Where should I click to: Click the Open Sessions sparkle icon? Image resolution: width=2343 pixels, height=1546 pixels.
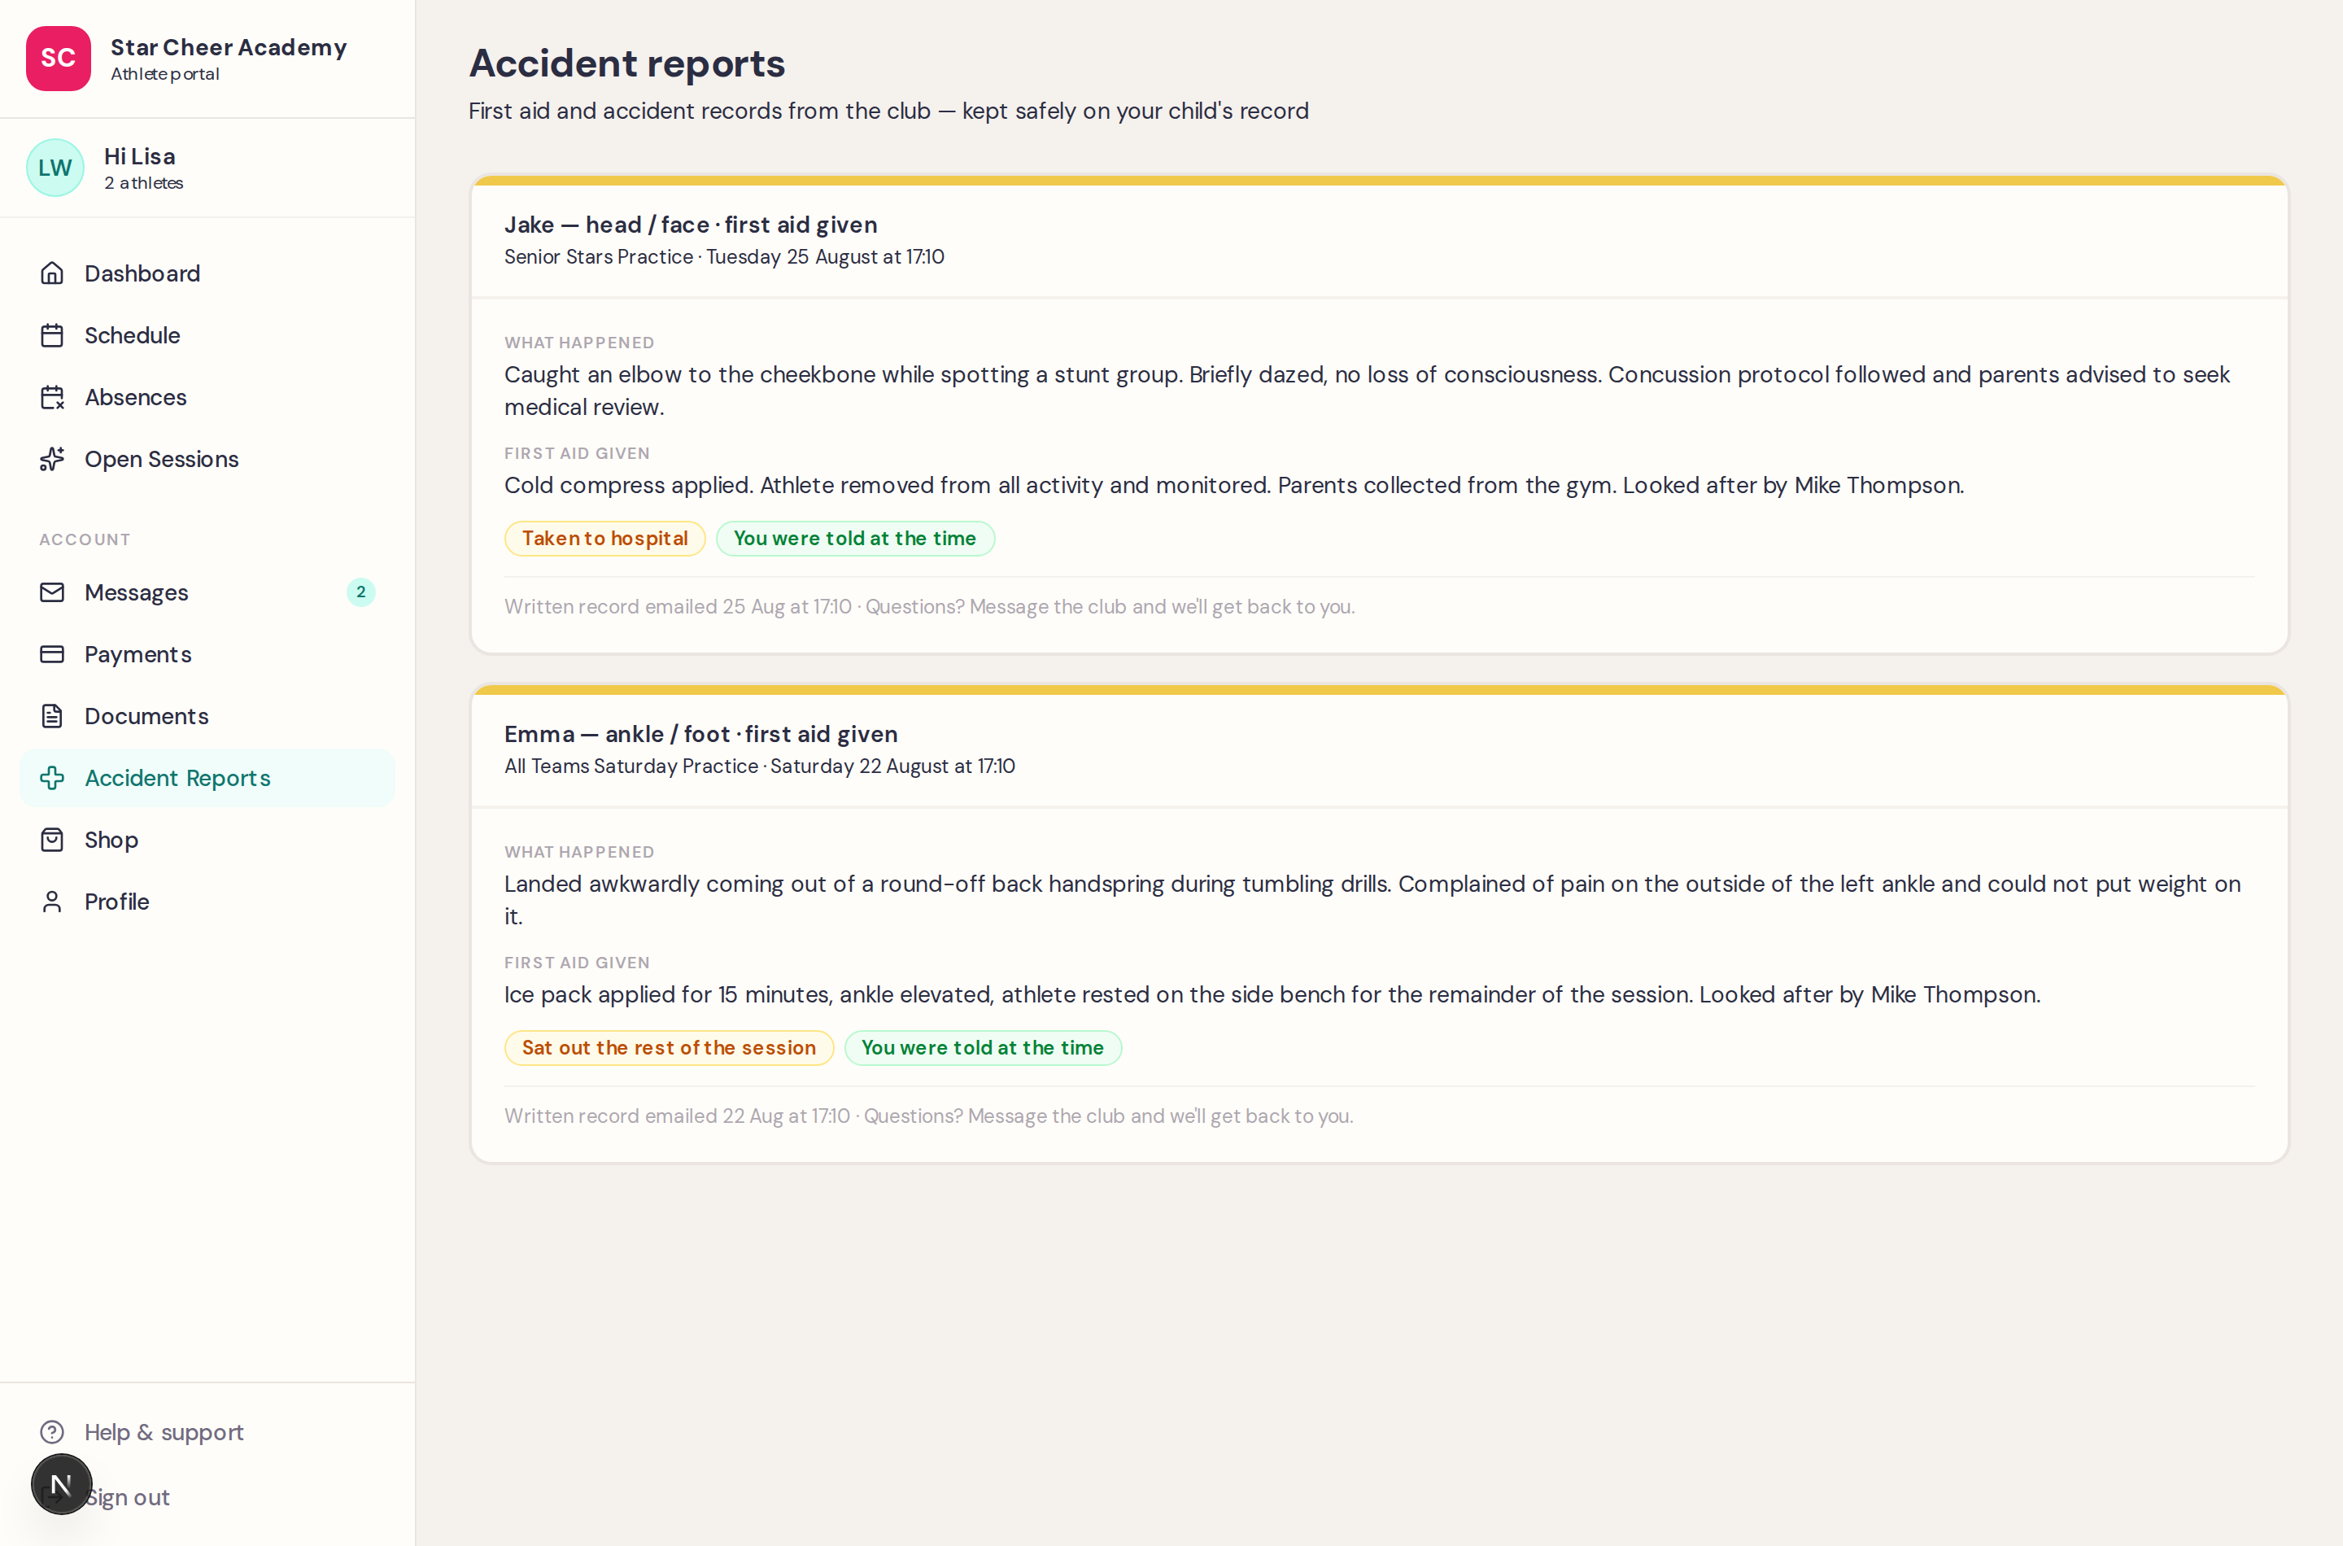coord(52,460)
